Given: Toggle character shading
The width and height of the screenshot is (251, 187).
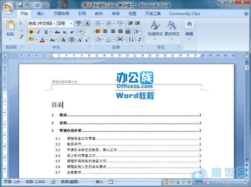Looking at the screenshot, I should tap(63, 39).
